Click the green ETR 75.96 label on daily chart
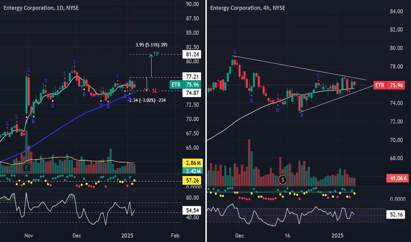411x242 pixels. click(x=185, y=85)
